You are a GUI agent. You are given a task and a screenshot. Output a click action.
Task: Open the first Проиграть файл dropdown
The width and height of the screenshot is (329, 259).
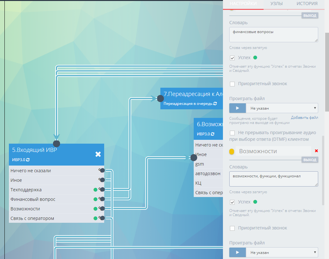click(282, 108)
